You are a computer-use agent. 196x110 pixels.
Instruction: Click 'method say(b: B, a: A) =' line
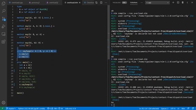(x=31, y=35)
